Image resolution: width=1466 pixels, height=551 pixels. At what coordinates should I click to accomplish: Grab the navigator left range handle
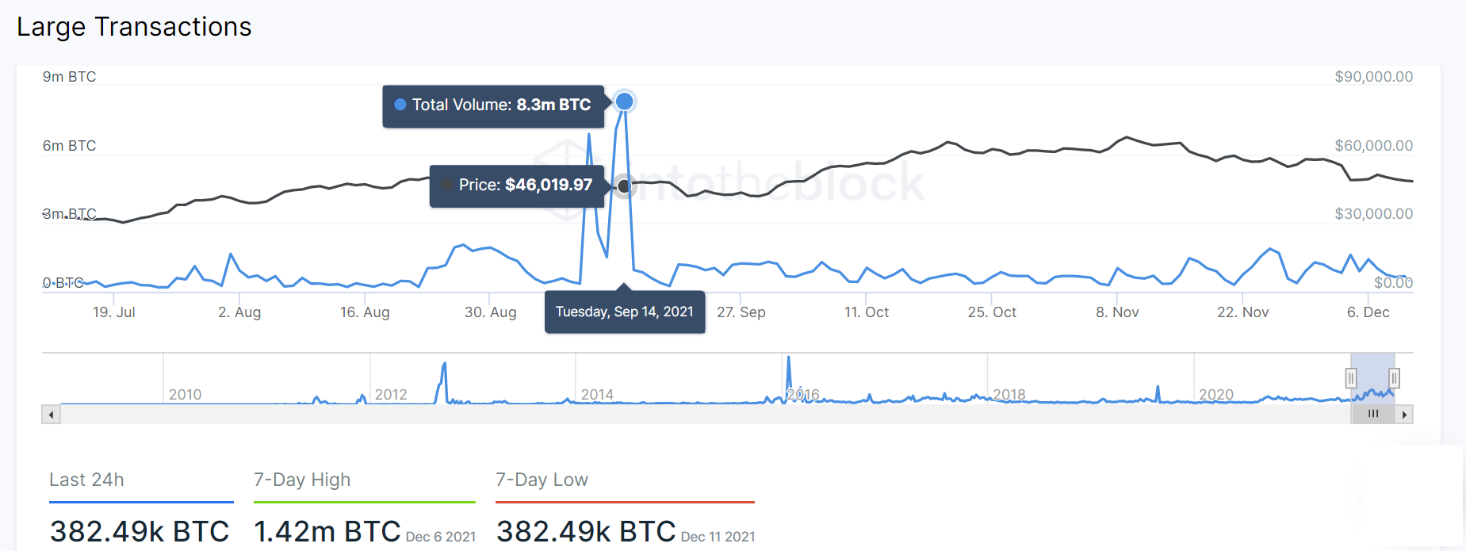coord(1351,378)
